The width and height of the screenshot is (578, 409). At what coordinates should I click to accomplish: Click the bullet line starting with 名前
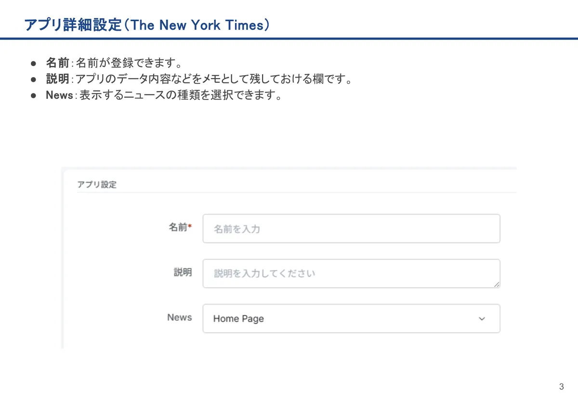click(x=114, y=63)
